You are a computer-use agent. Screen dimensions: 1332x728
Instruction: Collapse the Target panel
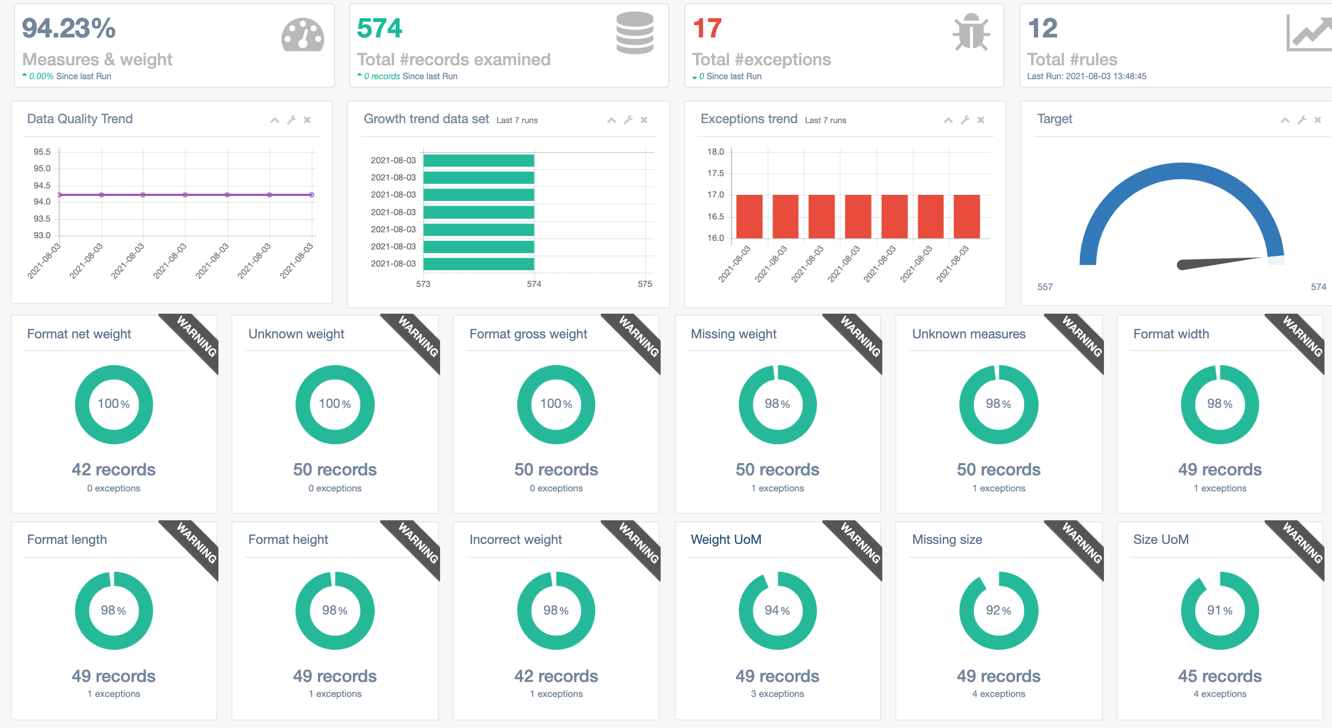point(1285,120)
